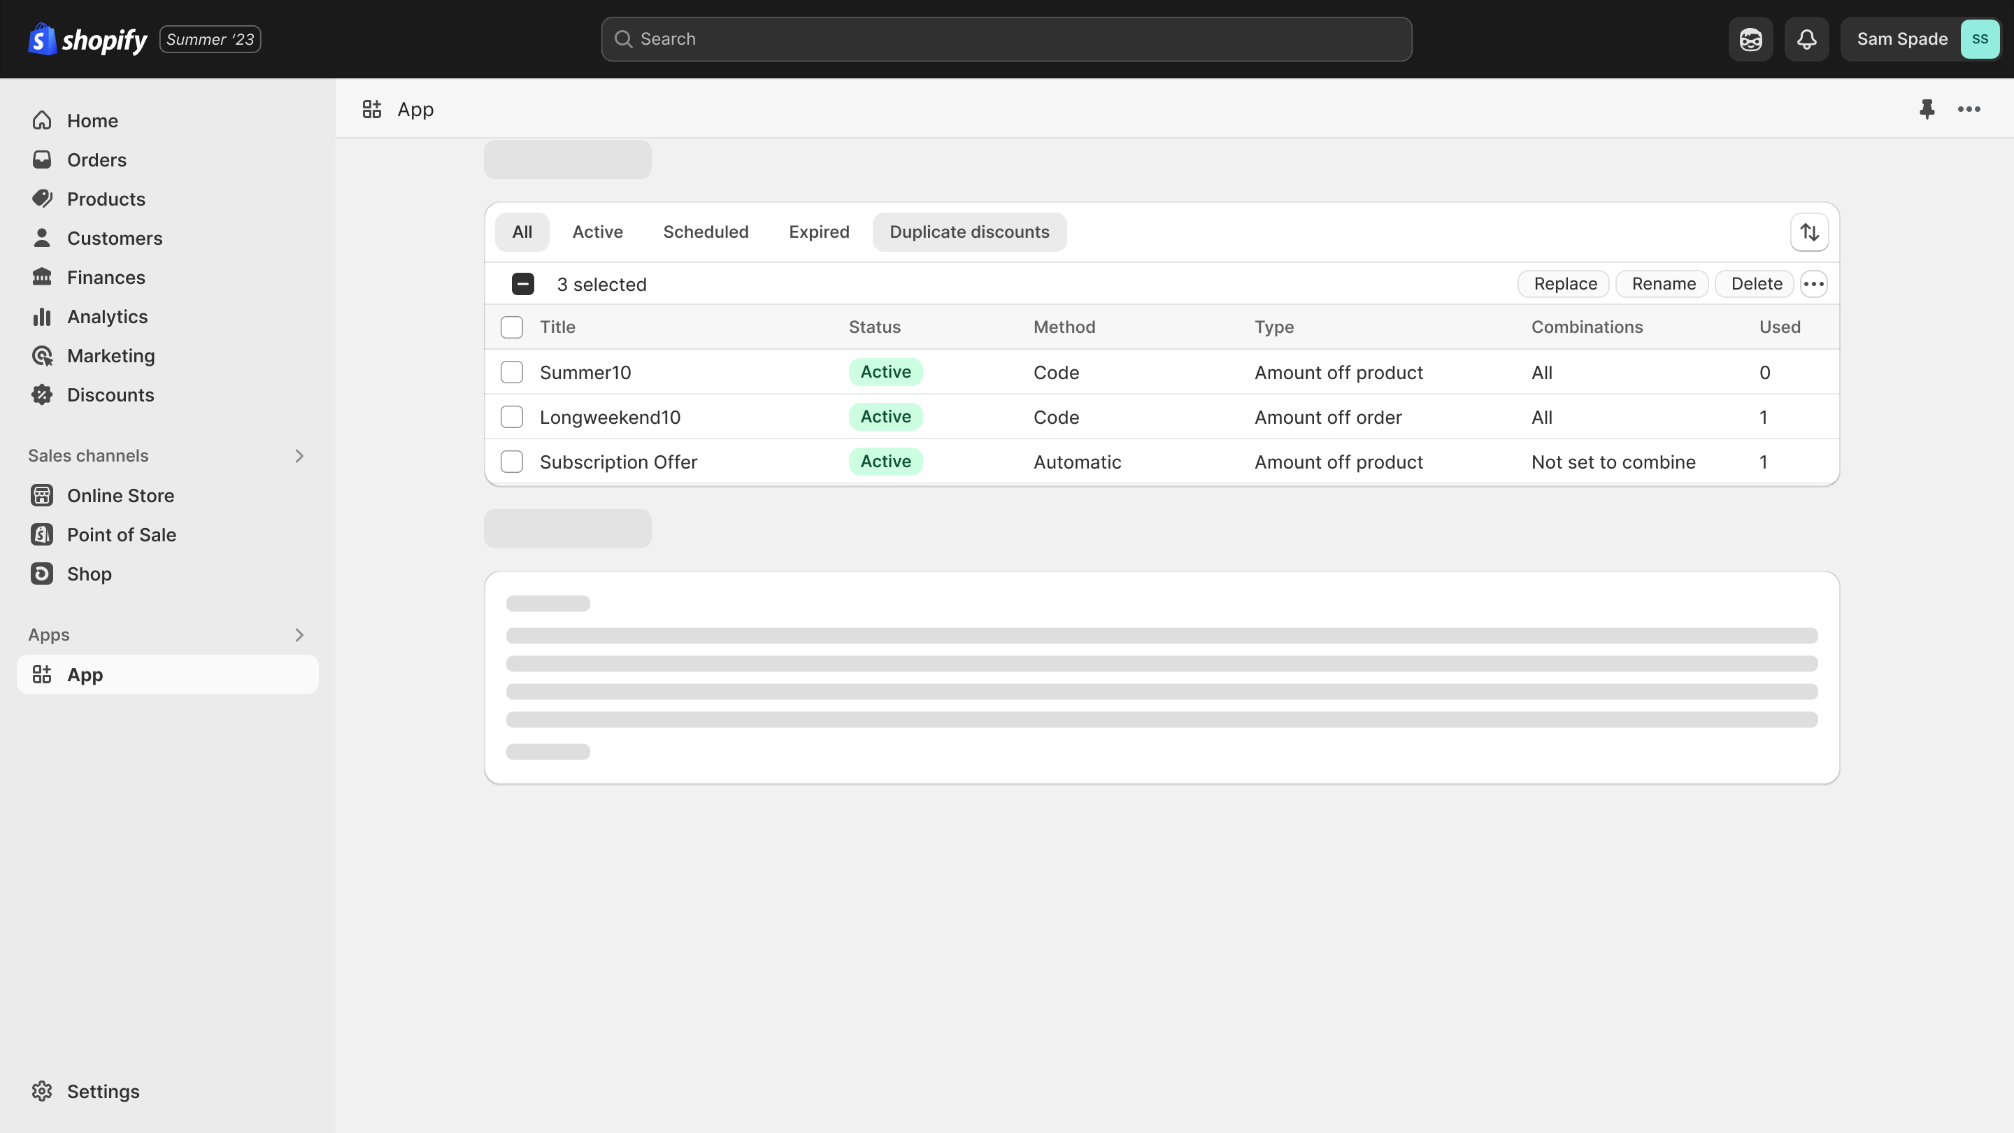This screenshot has width=2014, height=1133.
Task: Click the Discounts badge icon
Action: click(42, 395)
